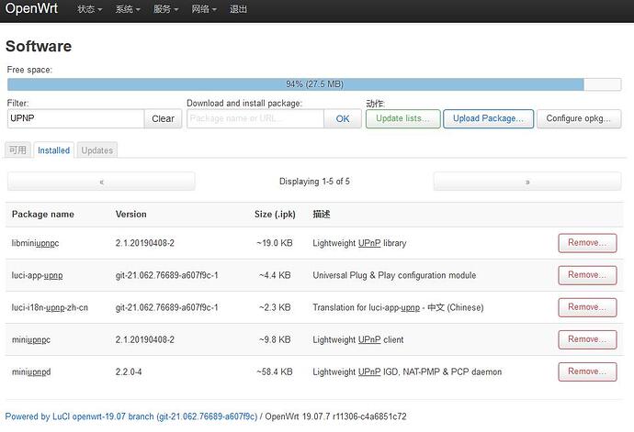This screenshot has height=432, width=634.
Task: Remove the libminiupnpc package
Action: [x=587, y=243]
